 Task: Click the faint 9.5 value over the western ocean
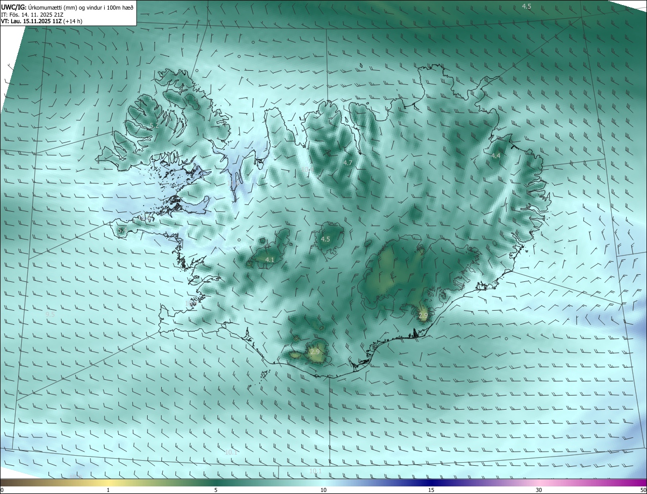(x=50, y=314)
